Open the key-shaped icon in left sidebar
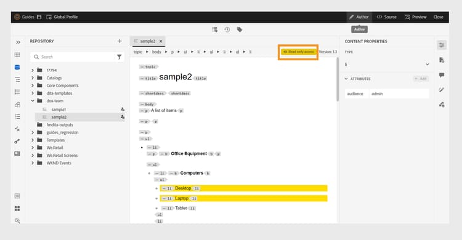This screenshot has height=240, width=462. tap(17, 141)
